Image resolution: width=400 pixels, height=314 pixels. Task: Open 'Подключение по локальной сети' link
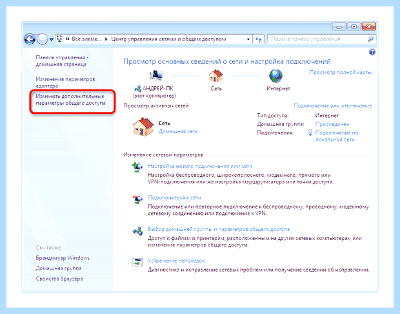pyautogui.click(x=337, y=136)
